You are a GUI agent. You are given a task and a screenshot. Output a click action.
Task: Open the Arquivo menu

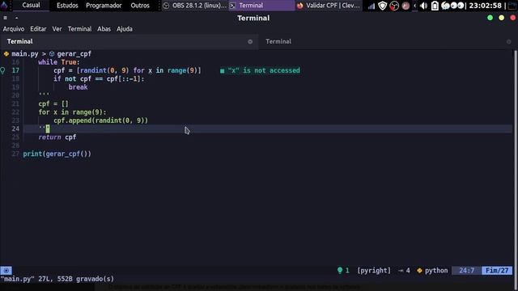(x=14, y=29)
